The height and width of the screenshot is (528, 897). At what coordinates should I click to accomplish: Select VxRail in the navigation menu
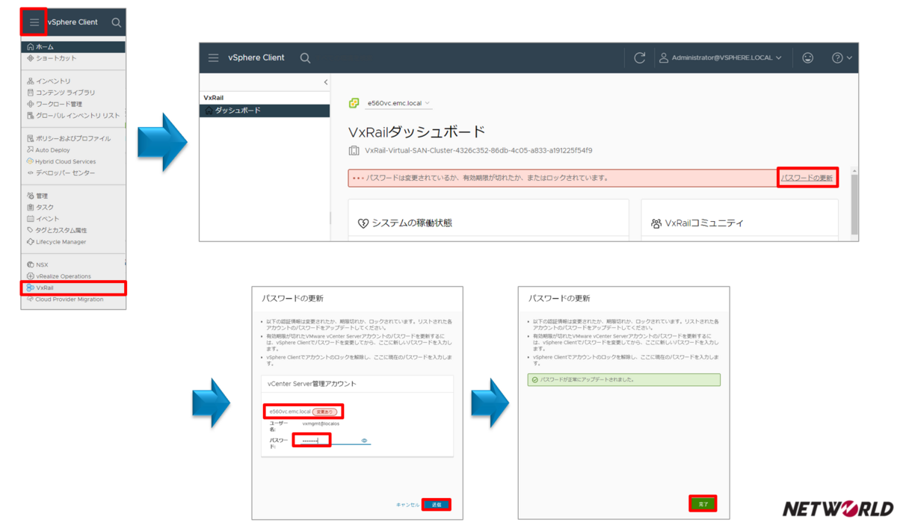(73, 288)
